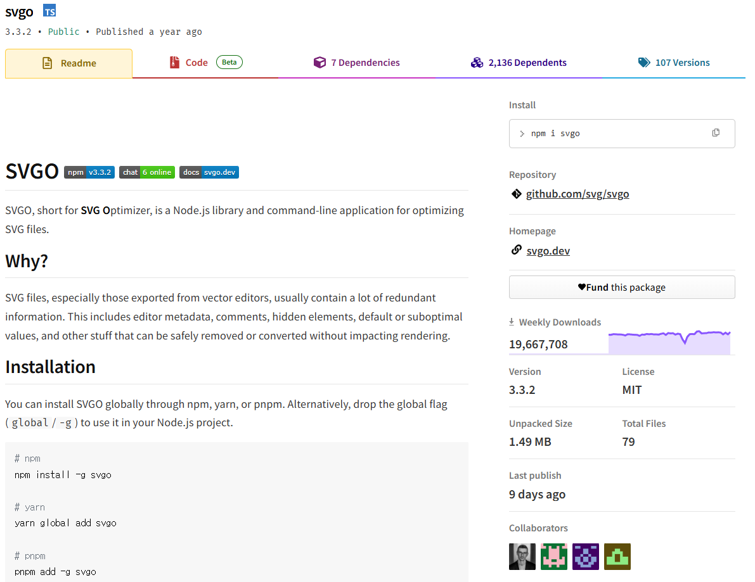This screenshot has height=582, width=755.
Task: Open the Readme tab
Action: point(69,63)
